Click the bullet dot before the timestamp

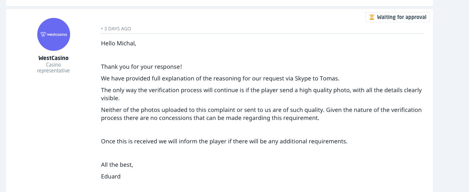coord(102,29)
